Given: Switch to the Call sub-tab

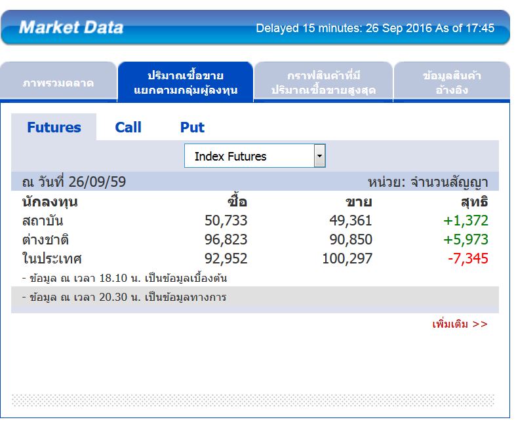Looking at the screenshot, I should coord(128,127).
